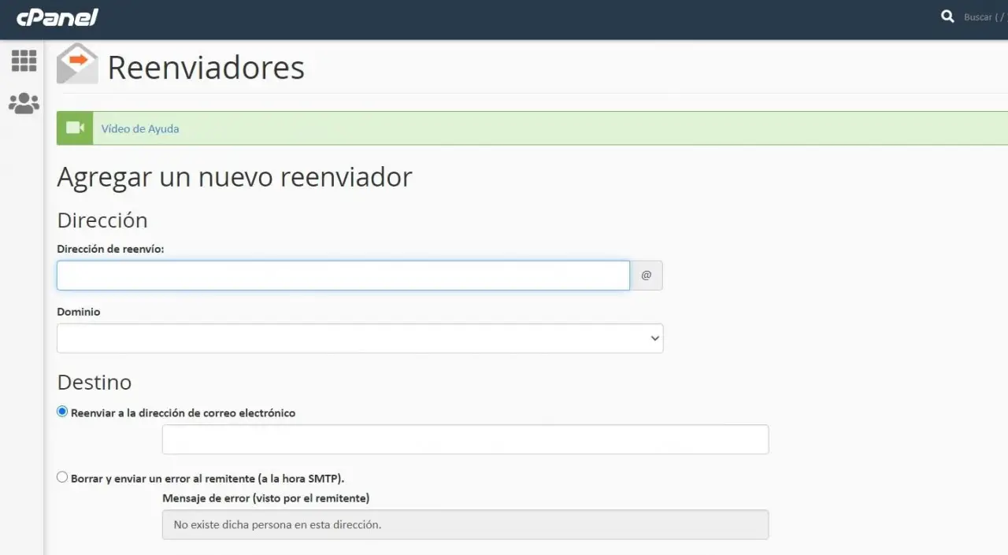Select "Reenviar a la dirección de correo electrónico"
The image size is (1008, 555).
[61, 411]
